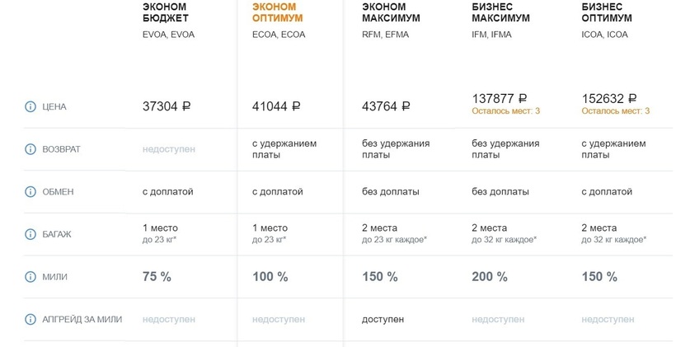Select the ЭКОНОМ БЮДЖЕТ fare column header

tap(166, 12)
